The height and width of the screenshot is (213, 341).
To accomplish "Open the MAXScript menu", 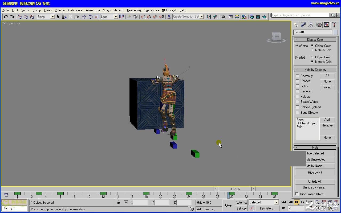I will pyautogui.click(x=169, y=10).
